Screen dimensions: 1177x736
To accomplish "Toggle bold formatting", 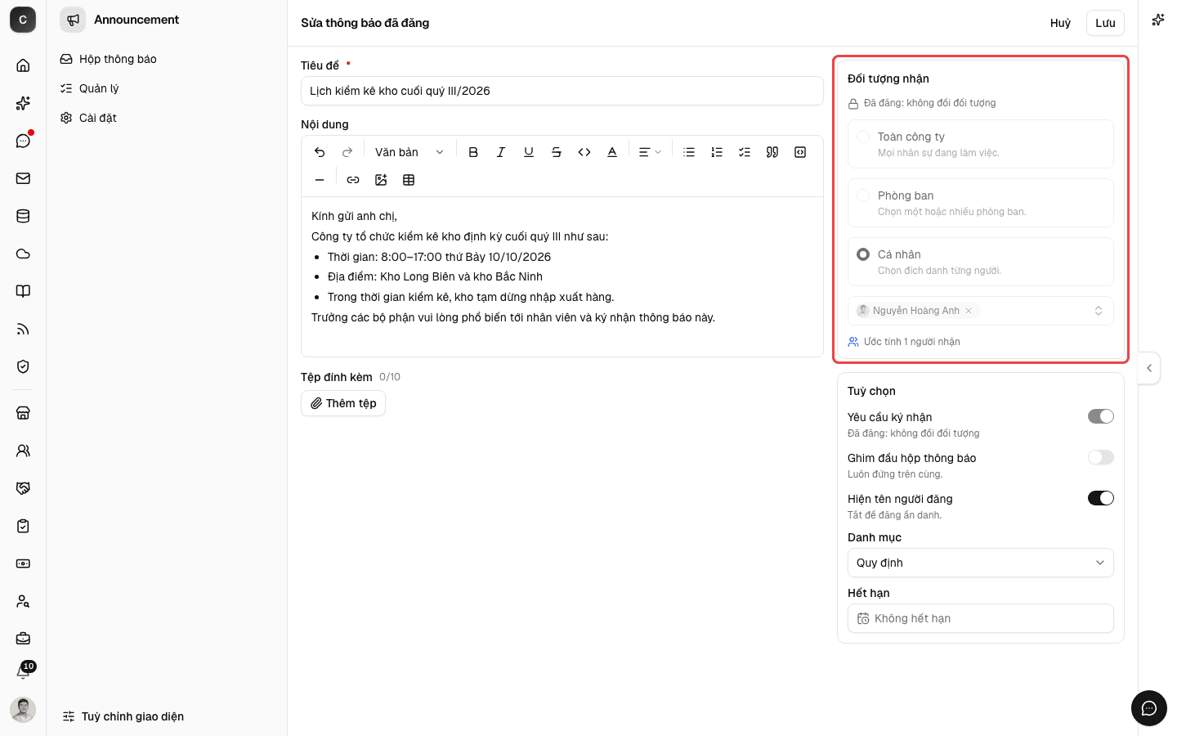I will 473,152.
